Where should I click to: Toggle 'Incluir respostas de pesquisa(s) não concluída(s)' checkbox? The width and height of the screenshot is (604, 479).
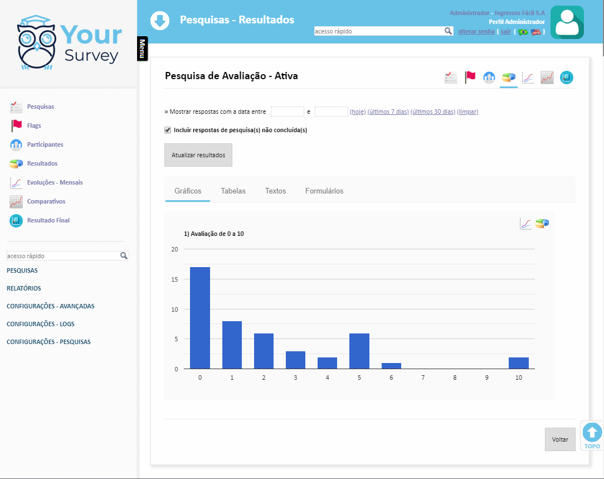click(168, 130)
